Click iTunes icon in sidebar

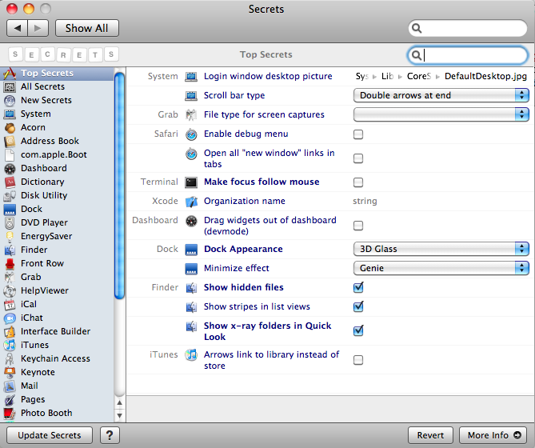click(x=10, y=346)
